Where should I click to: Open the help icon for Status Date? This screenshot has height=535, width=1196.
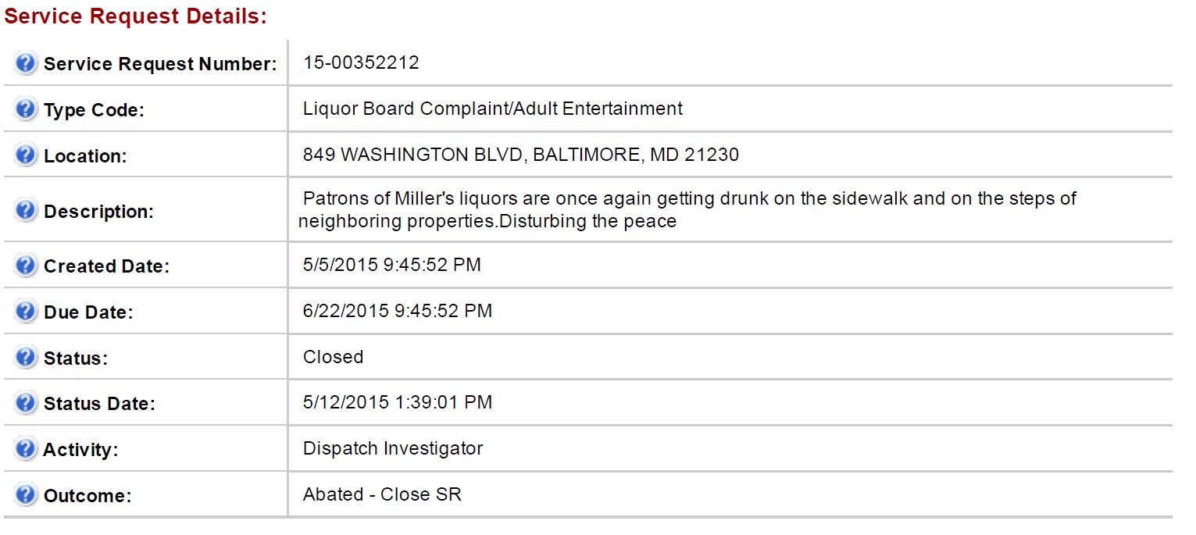(26, 402)
